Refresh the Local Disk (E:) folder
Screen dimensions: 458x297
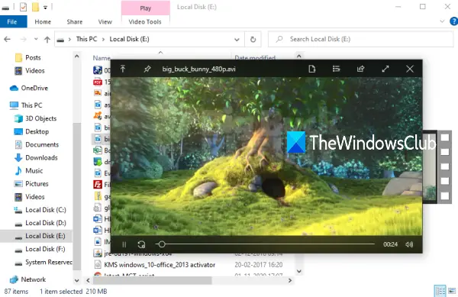tap(253, 39)
